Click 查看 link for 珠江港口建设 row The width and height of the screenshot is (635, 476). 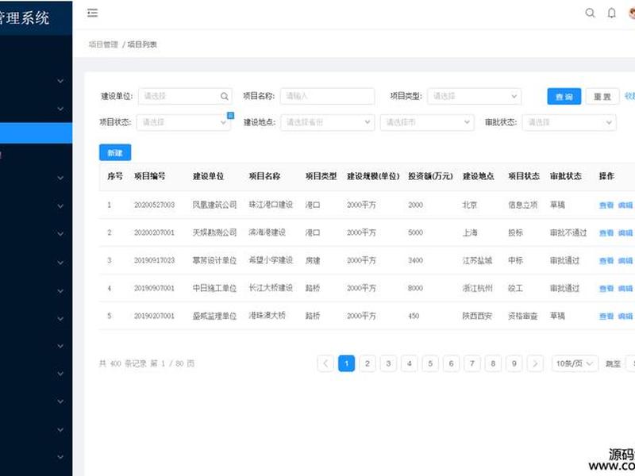[606, 205]
